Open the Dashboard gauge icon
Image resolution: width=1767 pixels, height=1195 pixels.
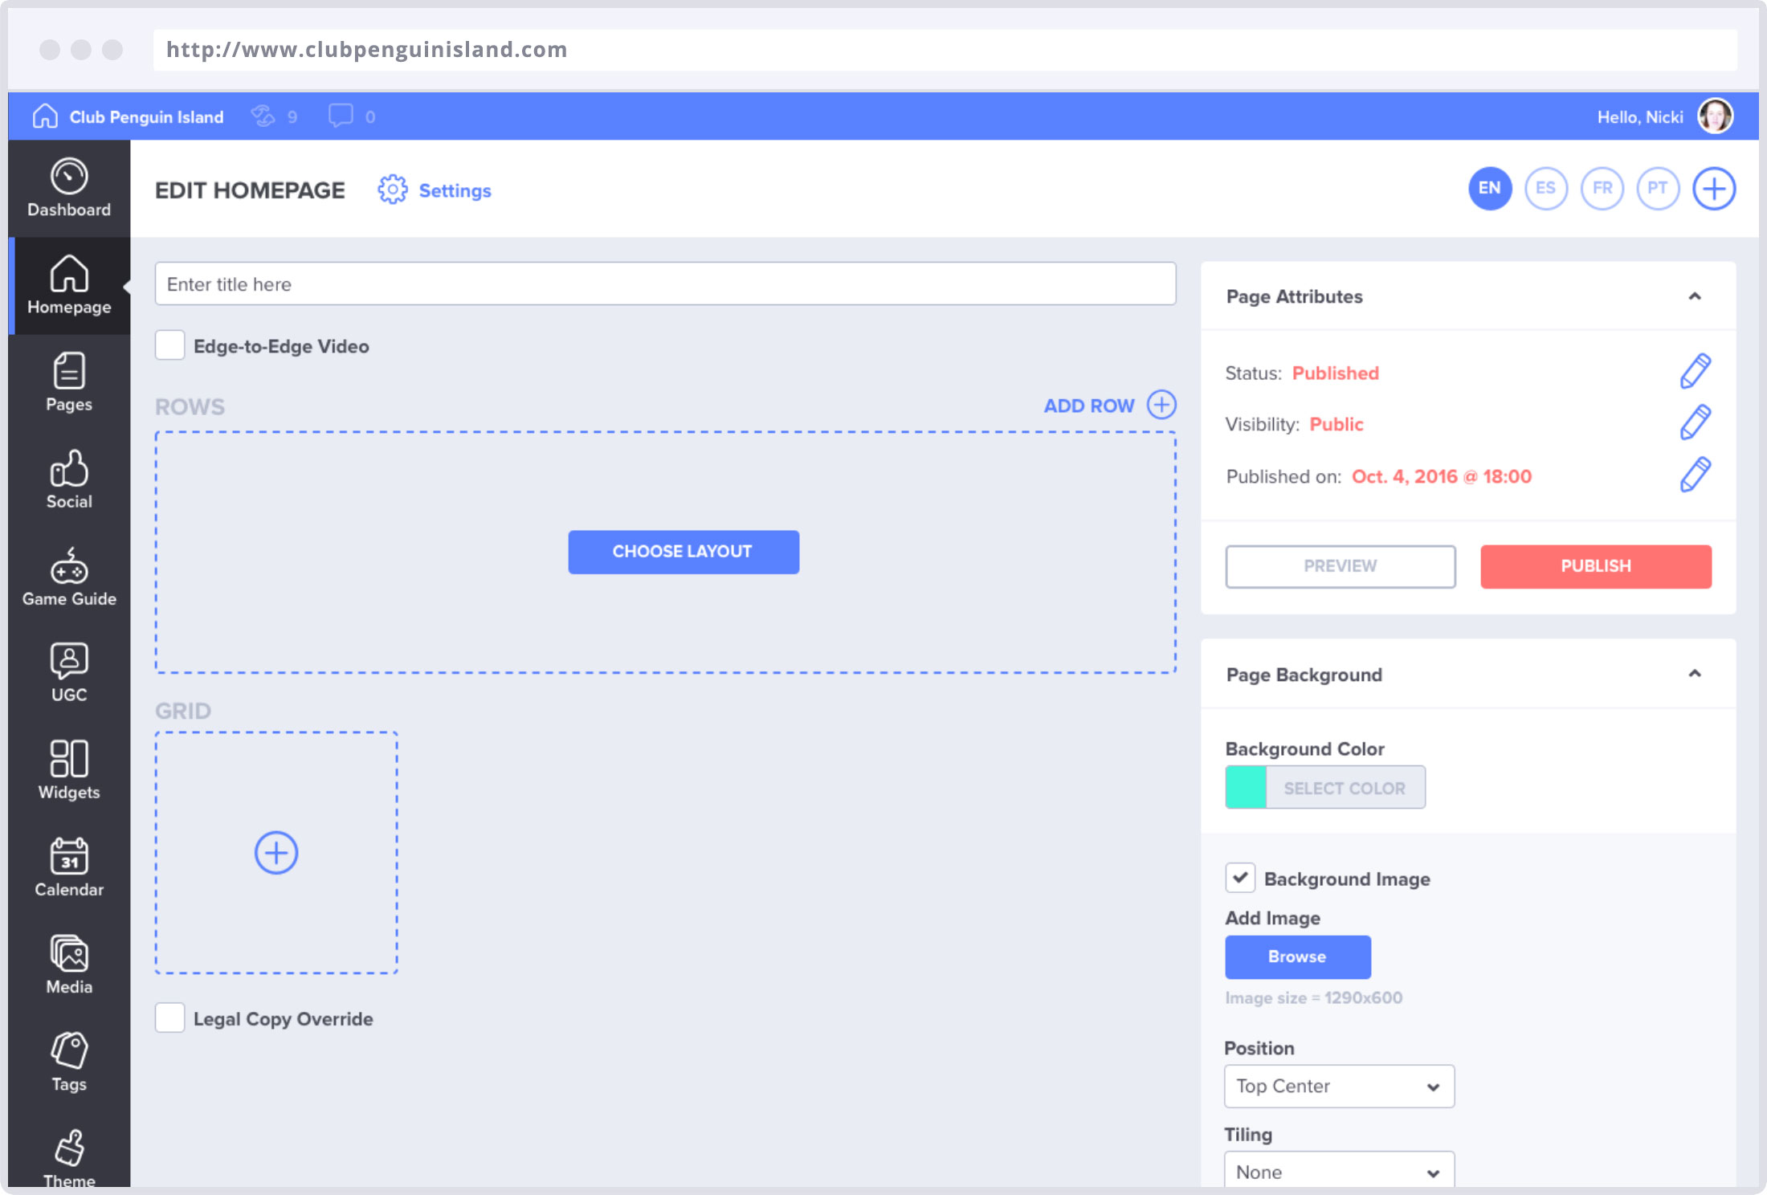[x=69, y=177]
